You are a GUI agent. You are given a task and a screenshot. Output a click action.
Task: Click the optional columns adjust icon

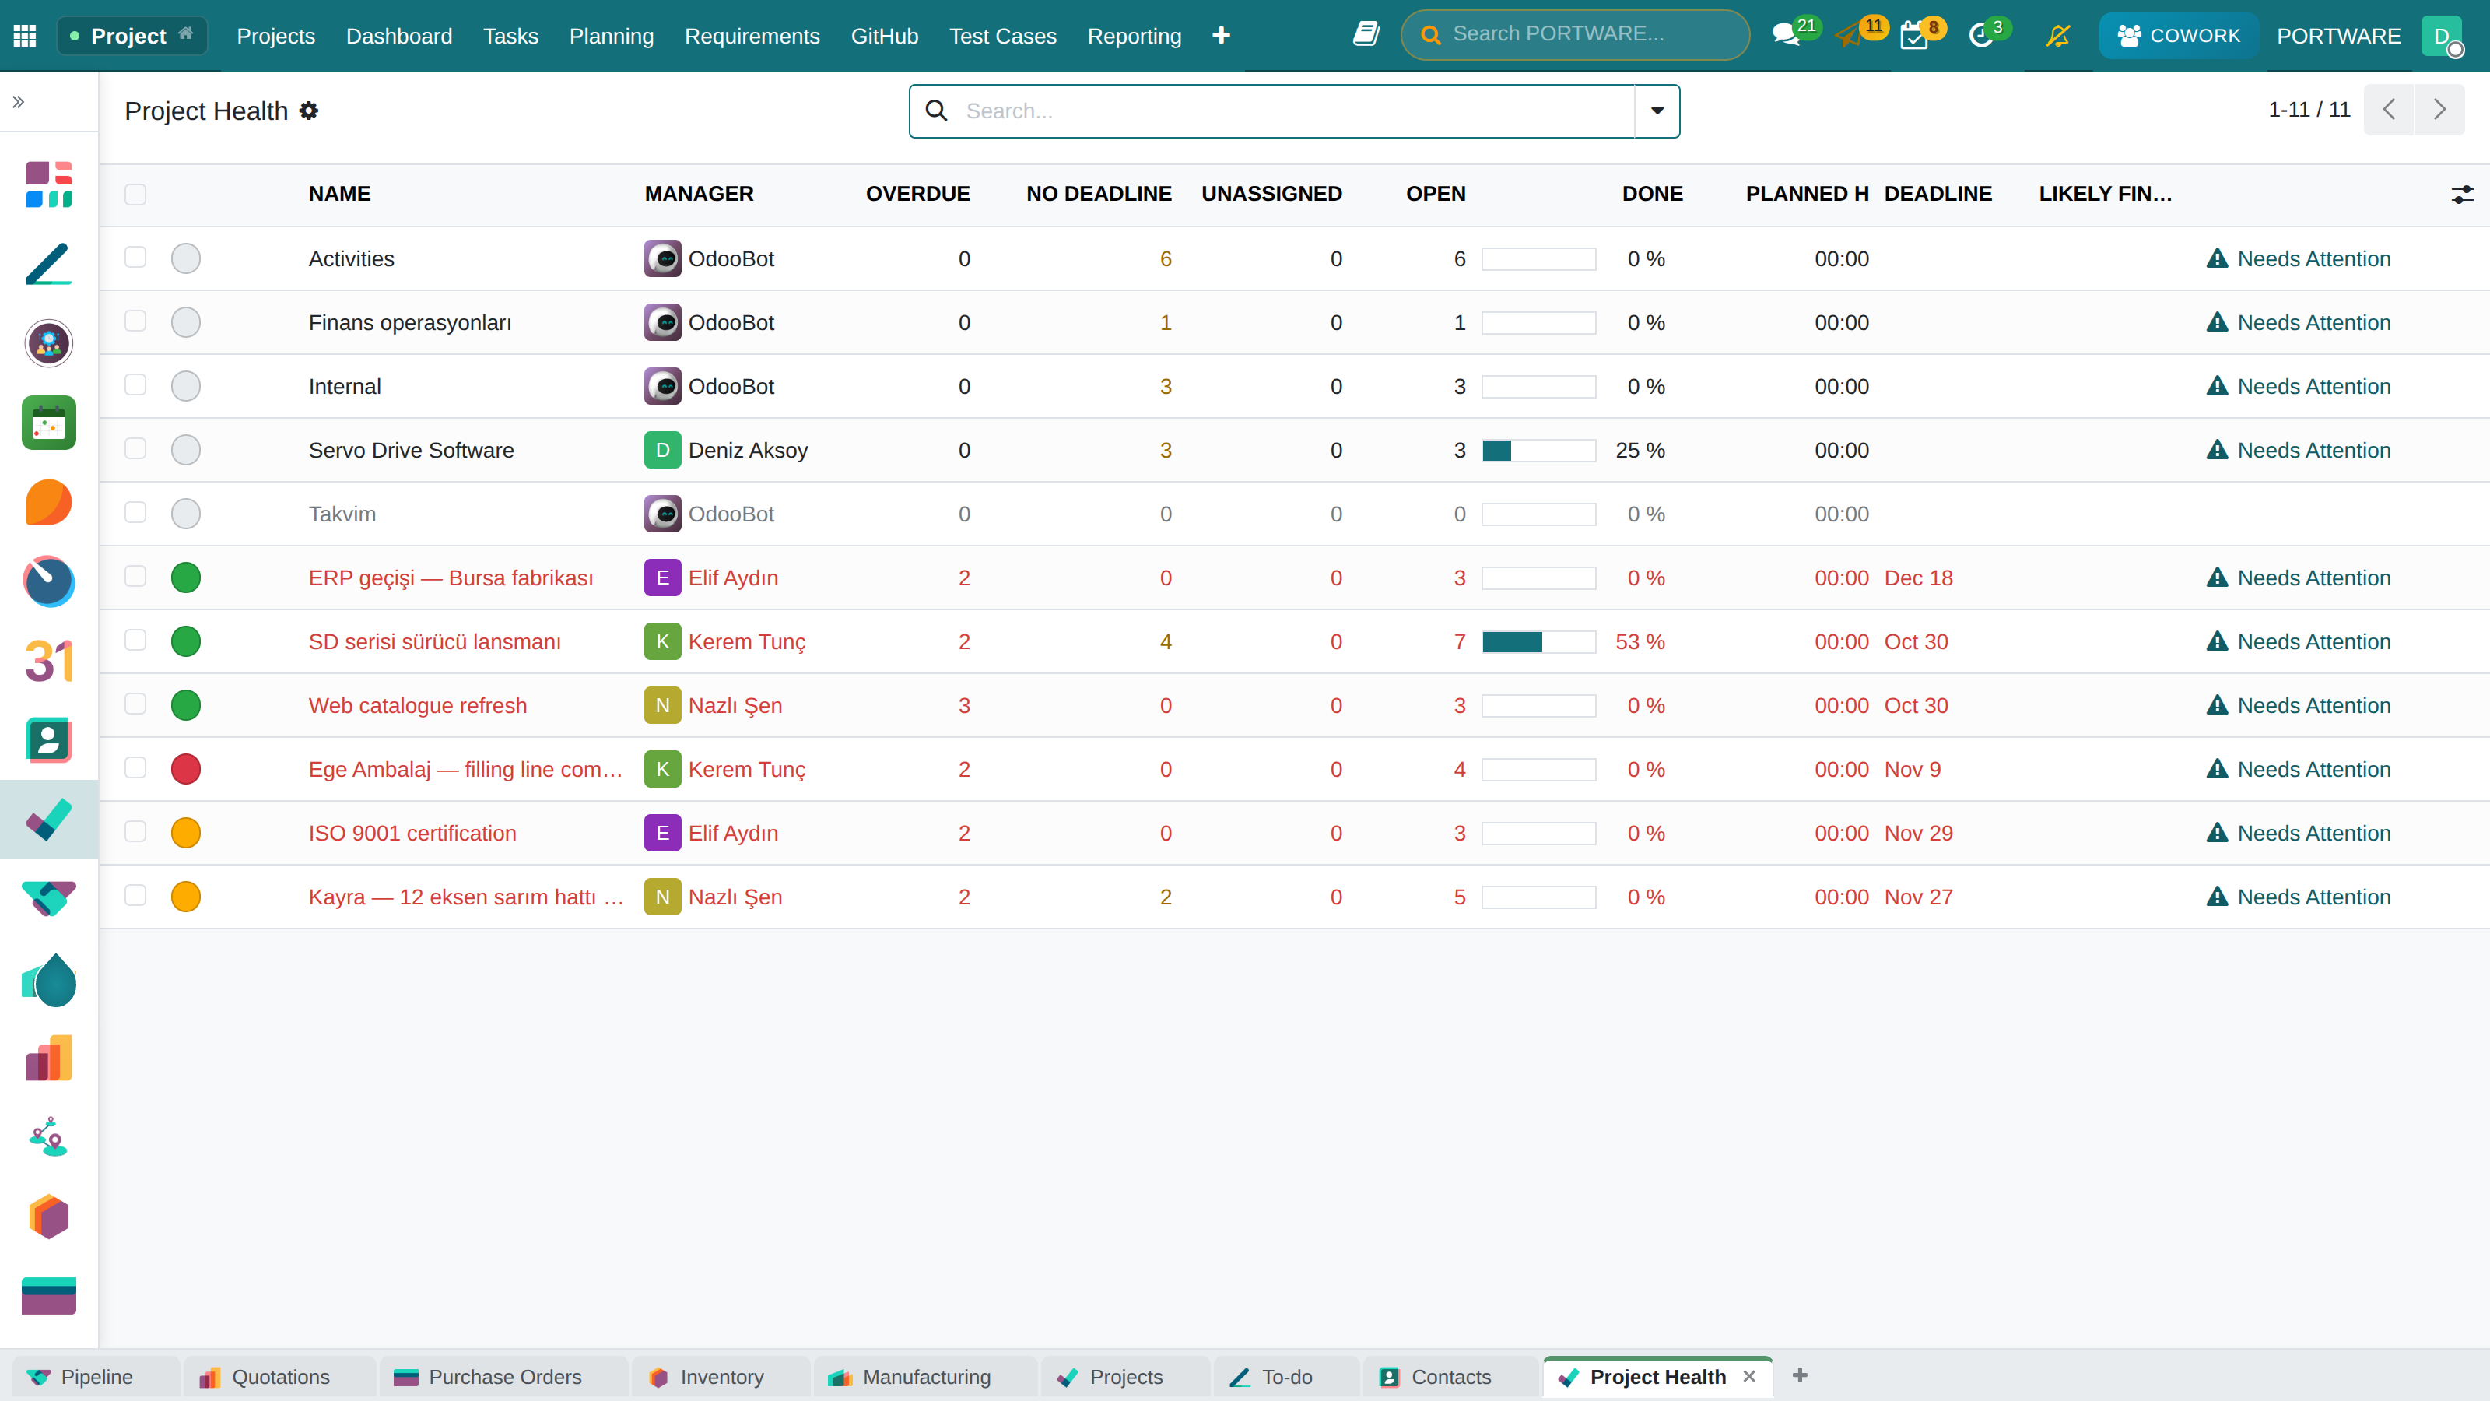2462,195
